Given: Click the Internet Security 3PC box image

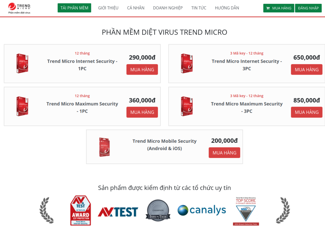Looking at the screenshot, I should point(187,64).
